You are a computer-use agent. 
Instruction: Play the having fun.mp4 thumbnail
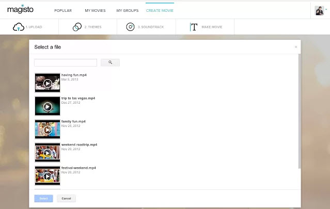tap(48, 83)
